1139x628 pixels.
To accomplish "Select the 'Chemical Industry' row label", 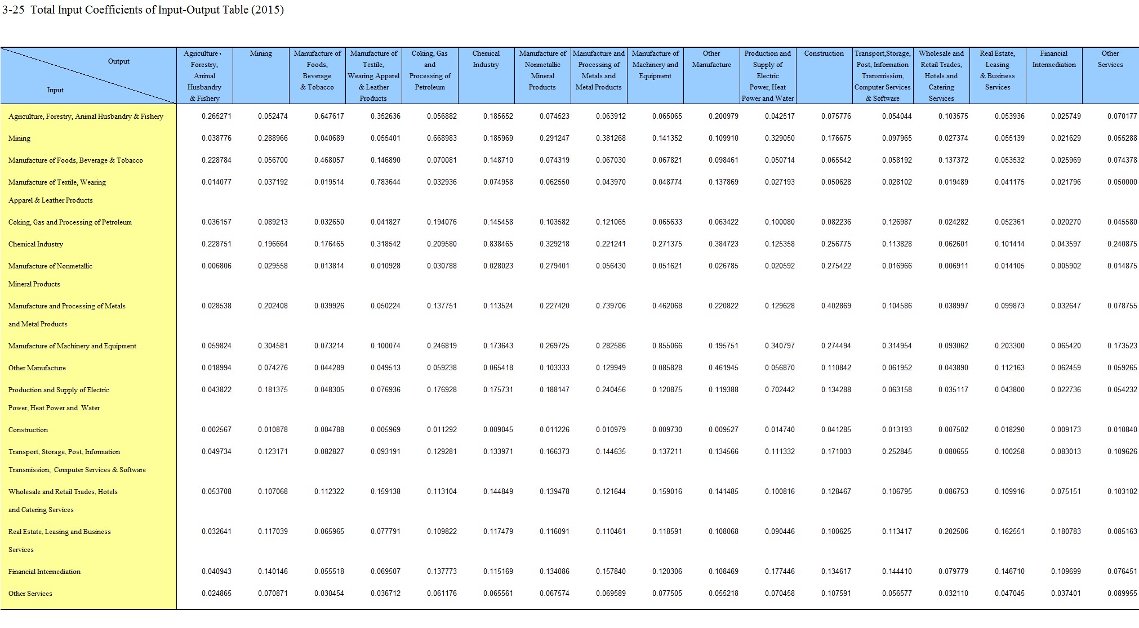I will tap(35, 244).
